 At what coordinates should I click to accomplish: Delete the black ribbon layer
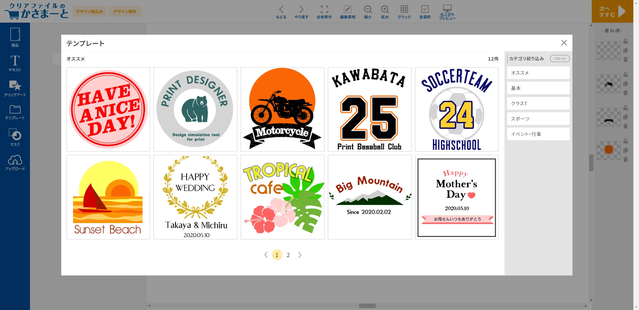626,126
